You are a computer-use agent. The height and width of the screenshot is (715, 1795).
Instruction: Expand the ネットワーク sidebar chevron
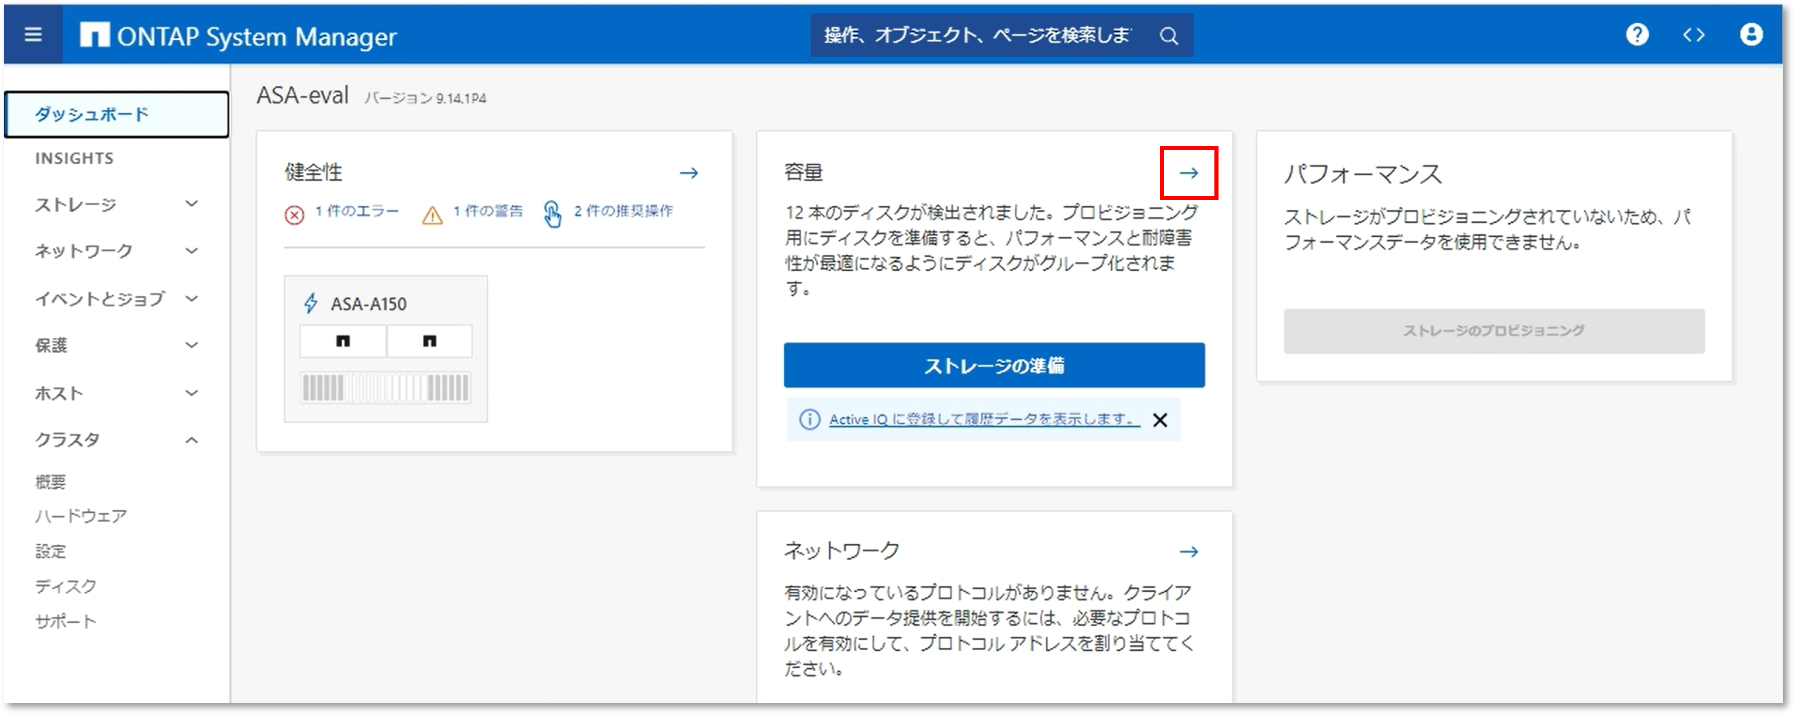(x=192, y=251)
